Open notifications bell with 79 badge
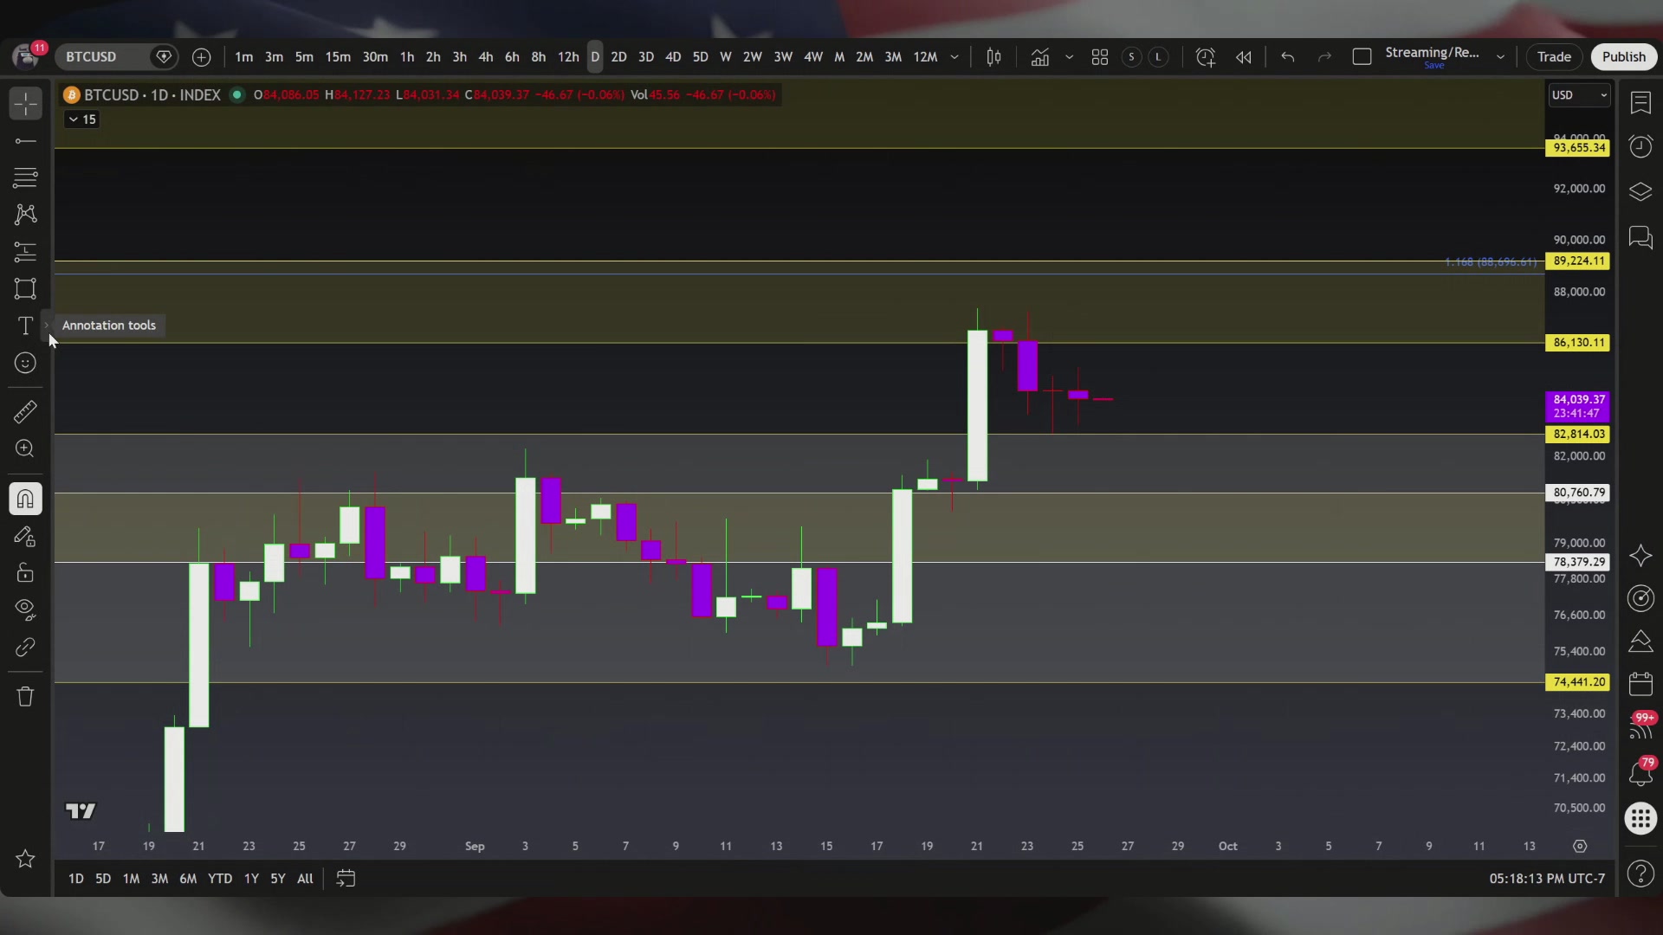1663x935 pixels. tap(1640, 772)
